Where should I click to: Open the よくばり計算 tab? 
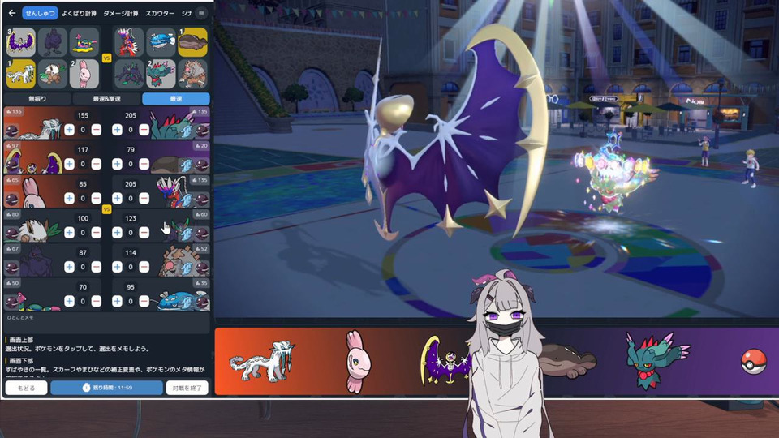coord(79,13)
